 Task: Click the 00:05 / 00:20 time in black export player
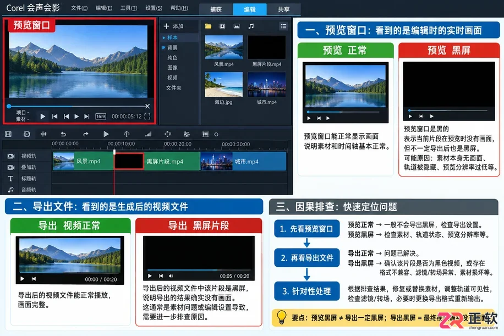tap(234, 276)
